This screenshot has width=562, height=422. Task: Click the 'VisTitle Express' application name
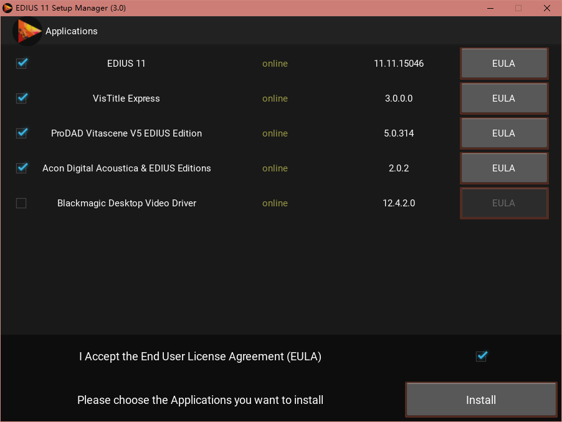(126, 98)
